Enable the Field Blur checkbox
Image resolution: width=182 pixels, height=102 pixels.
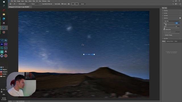pyautogui.click(x=180, y=11)
